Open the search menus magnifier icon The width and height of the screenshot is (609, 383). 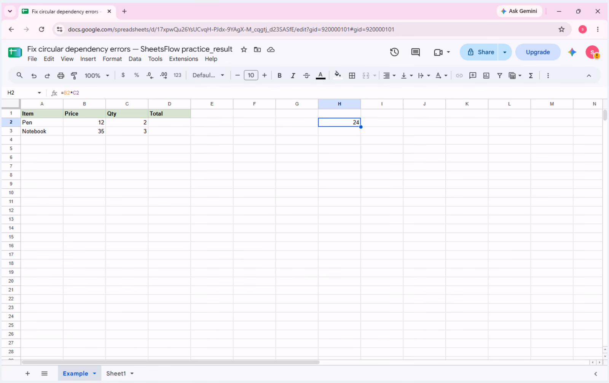pyautogui.click(x=19, y=75)
